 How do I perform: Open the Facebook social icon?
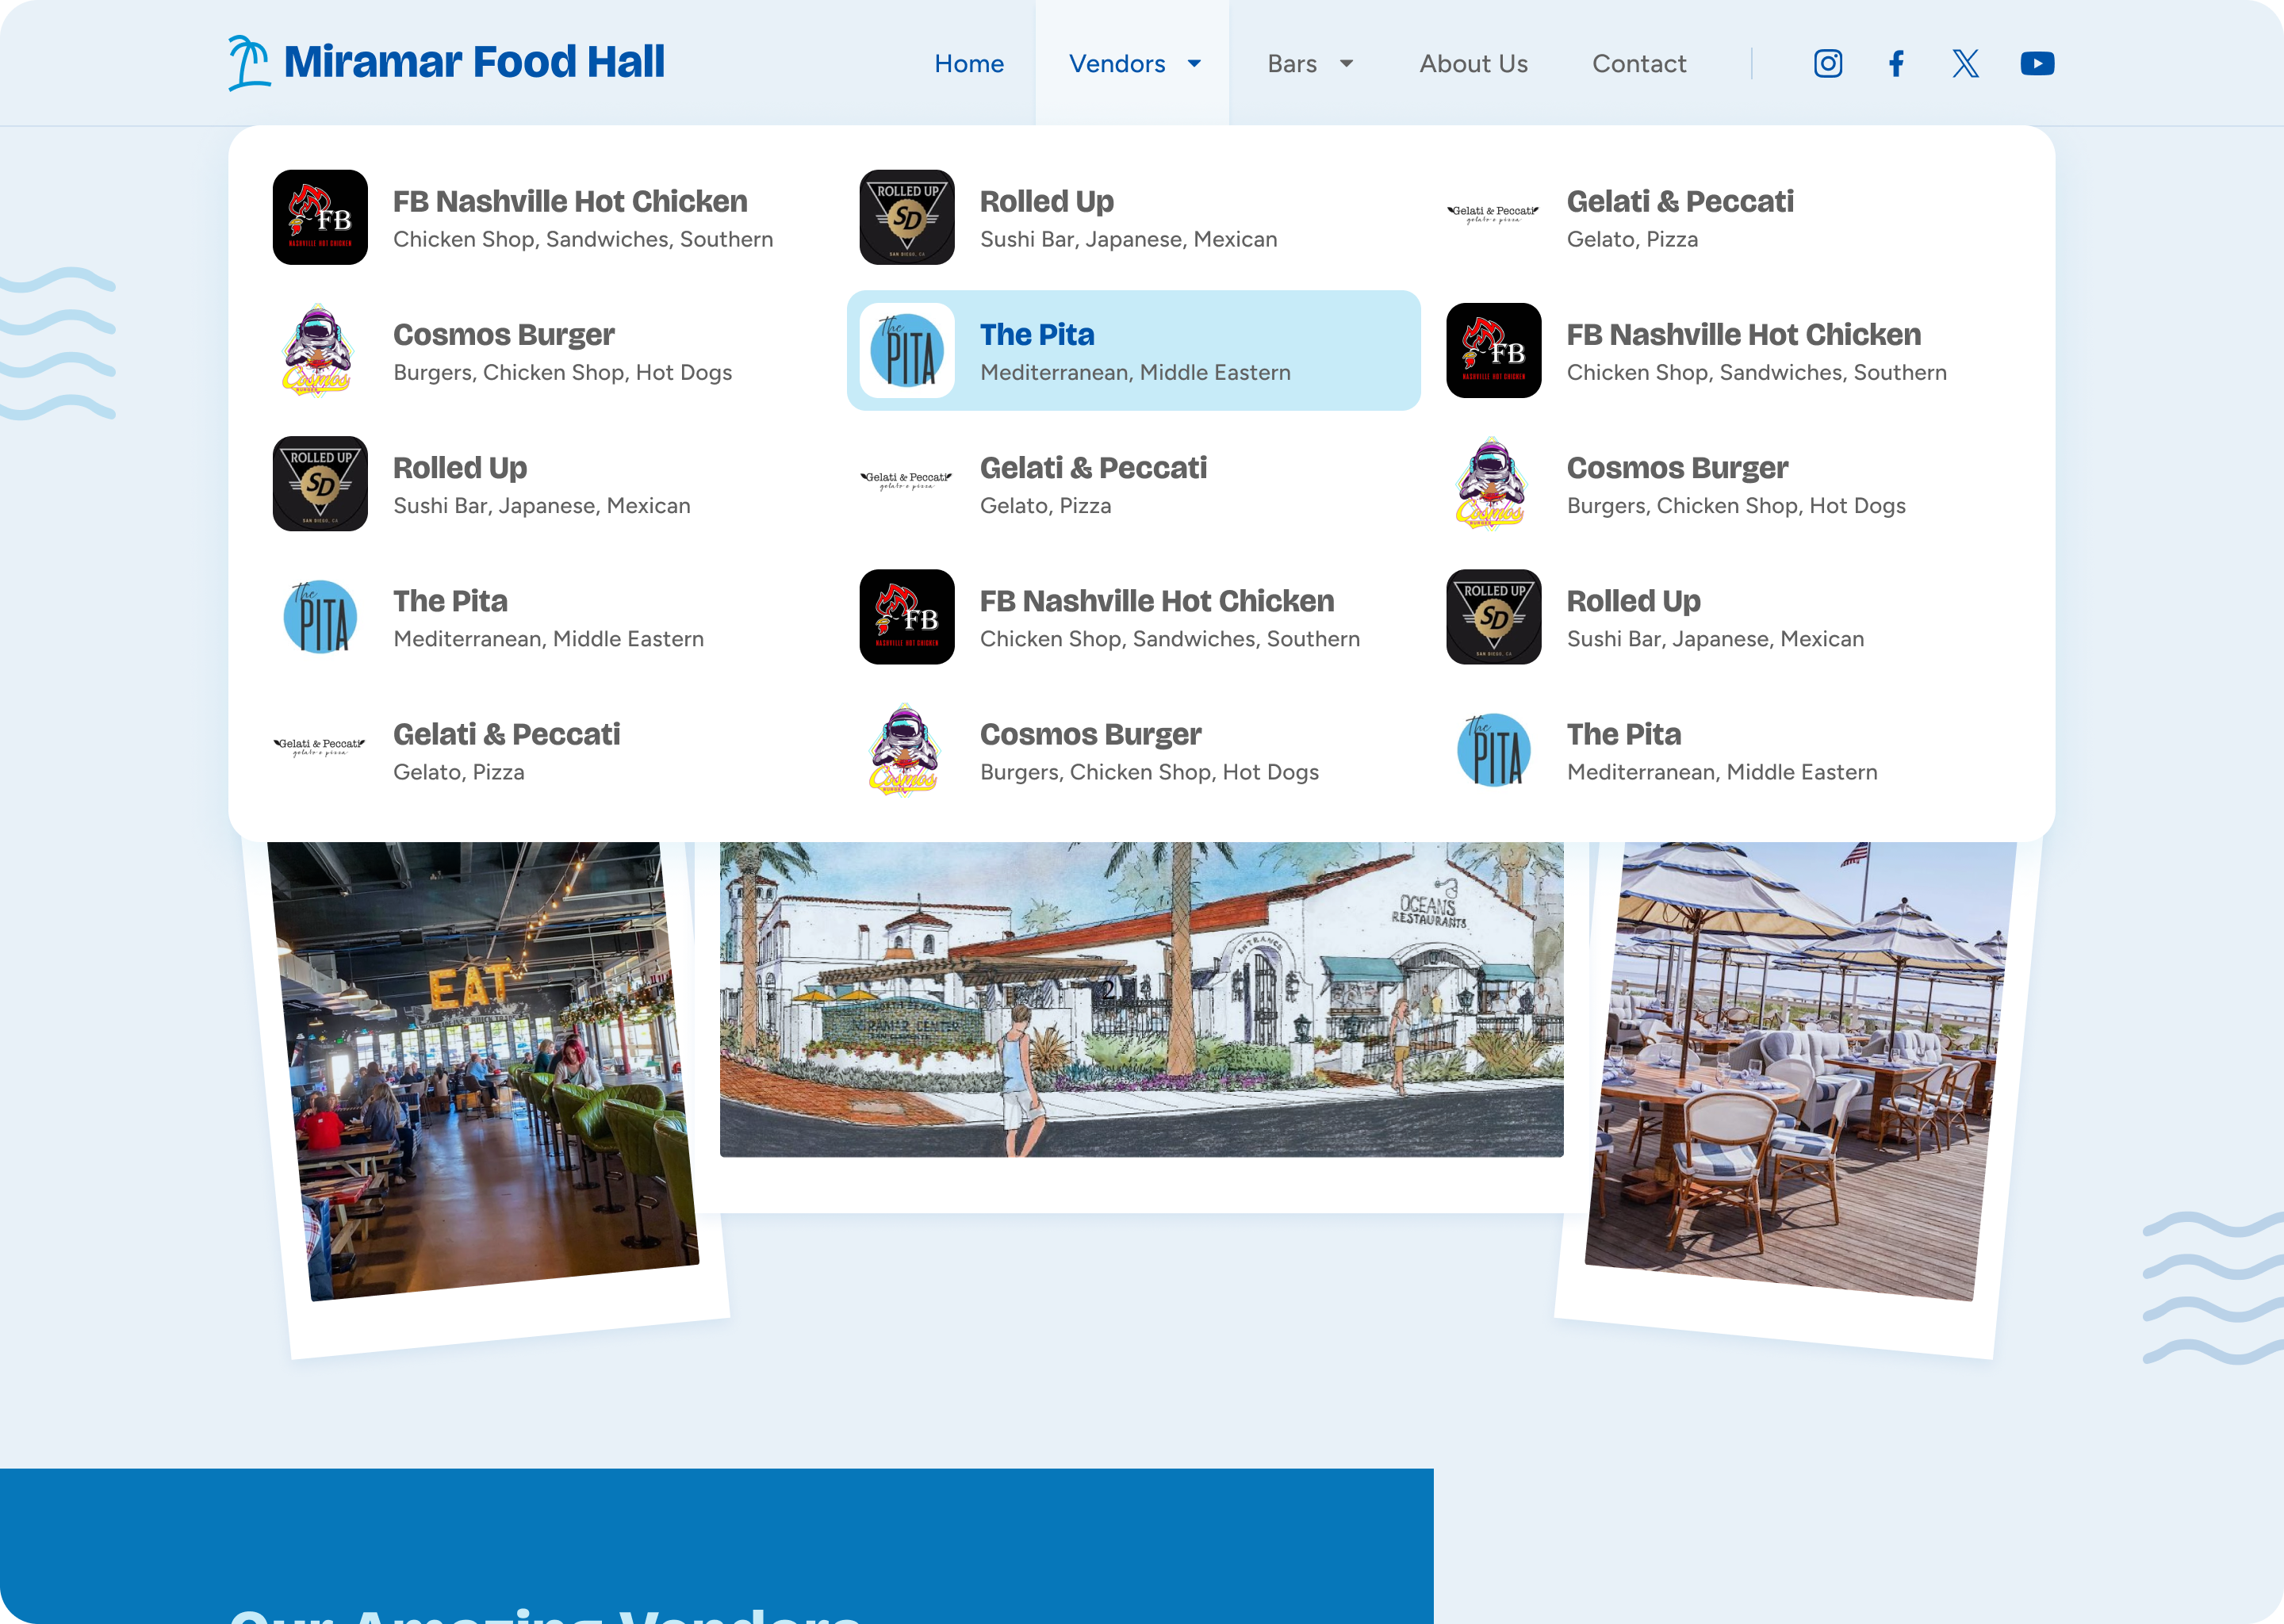click(x=1896, y=64)
